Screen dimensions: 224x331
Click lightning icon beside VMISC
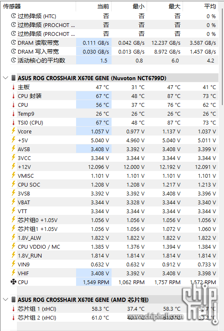point(14,176)
